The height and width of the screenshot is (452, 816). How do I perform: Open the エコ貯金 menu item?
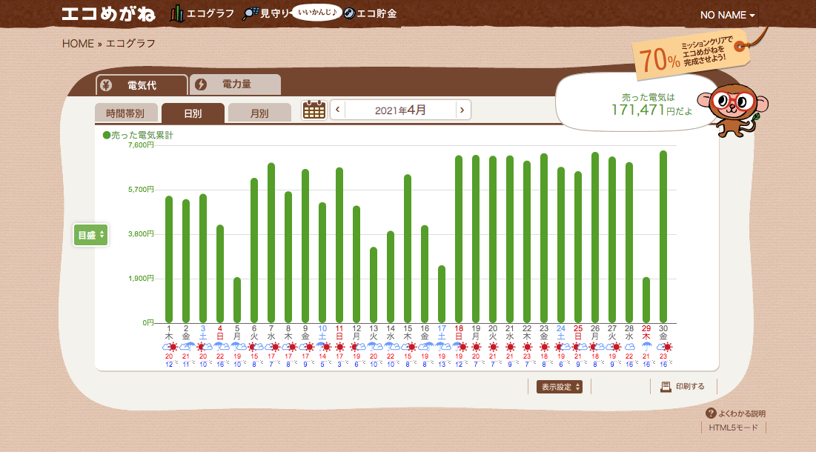[377, 13]
